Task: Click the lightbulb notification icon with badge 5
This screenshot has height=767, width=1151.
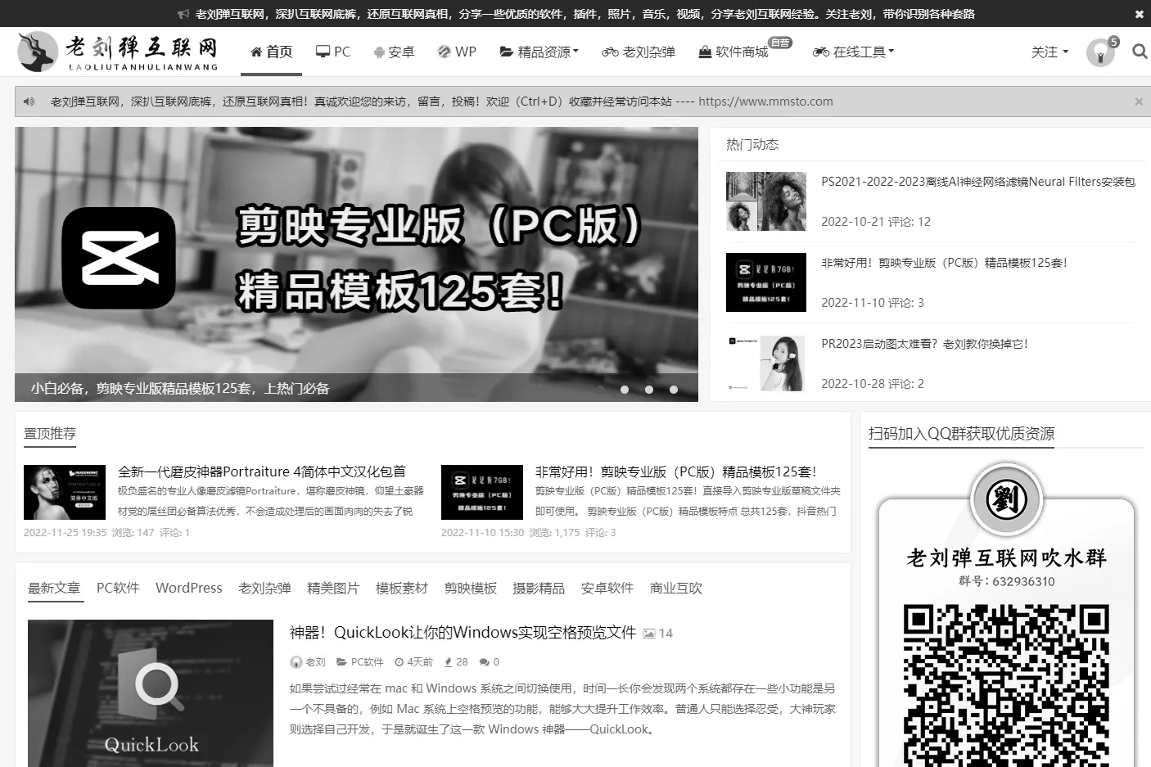Action: (x=1101, y=52)
